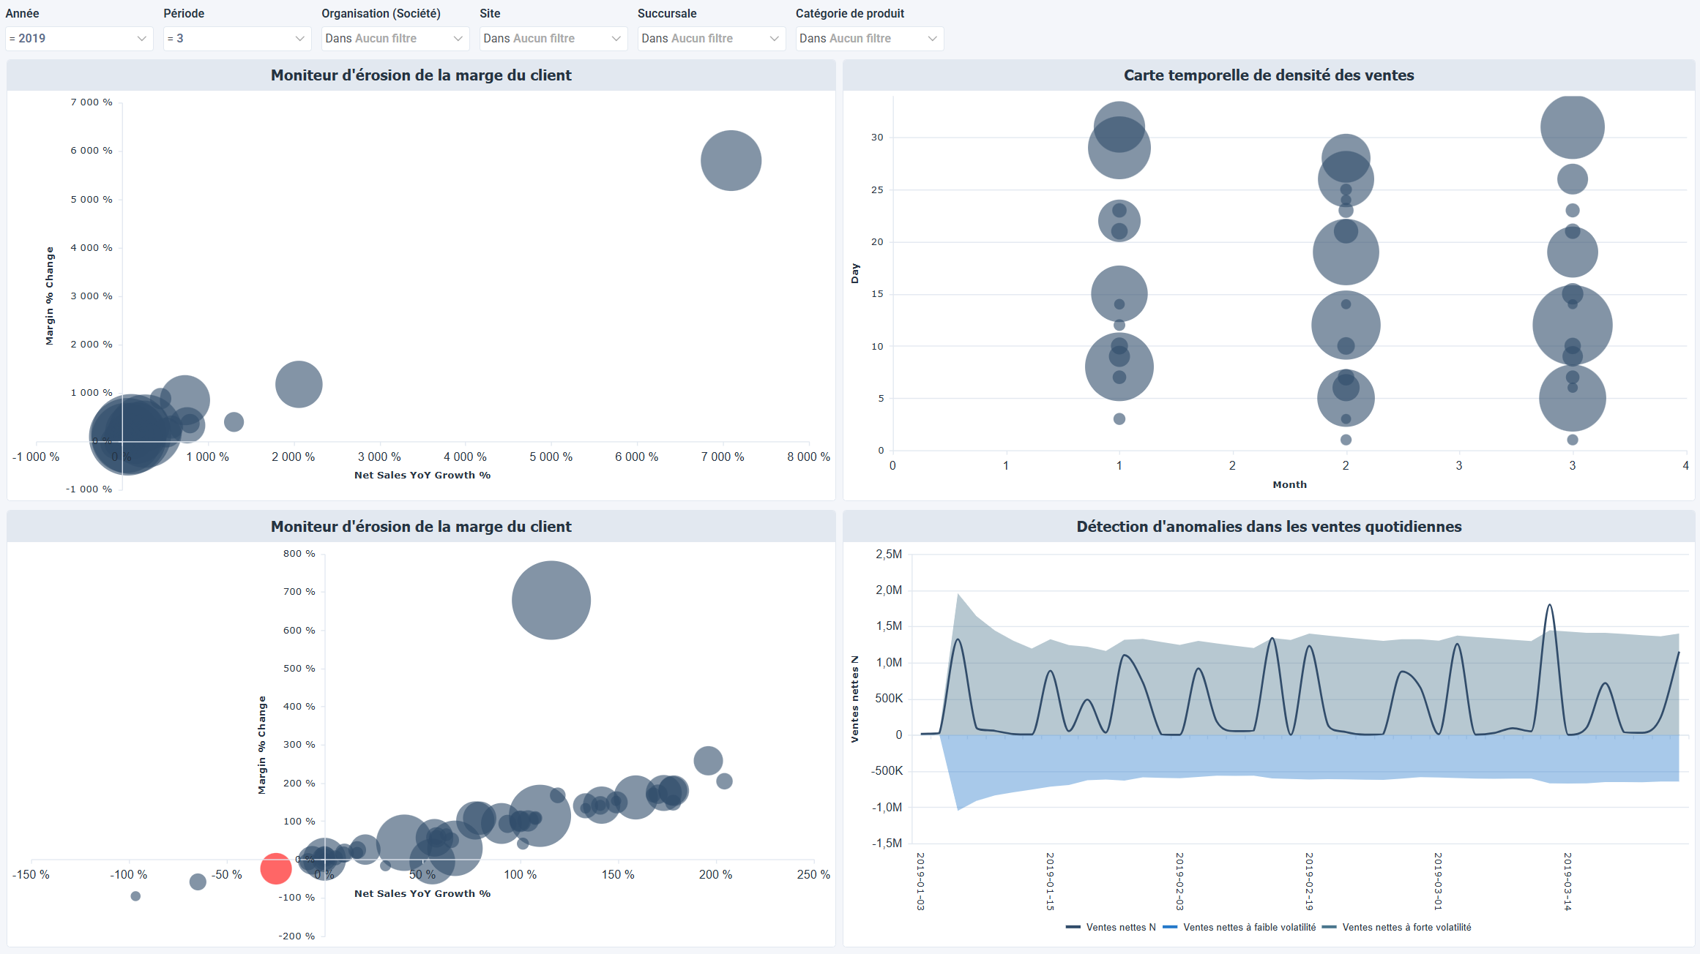Click the '= 3' Période selection value
Screen dimensions: 1700x954
coord(176,38)
